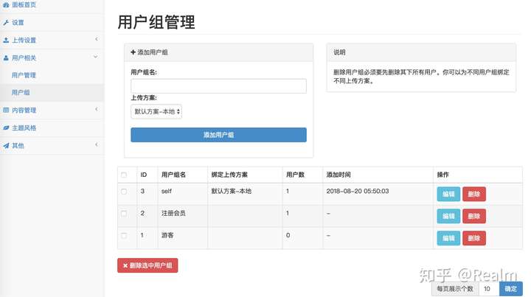Click the 说明 panel heading
Viewport: 531px width, 297px height.
point(339,52)
